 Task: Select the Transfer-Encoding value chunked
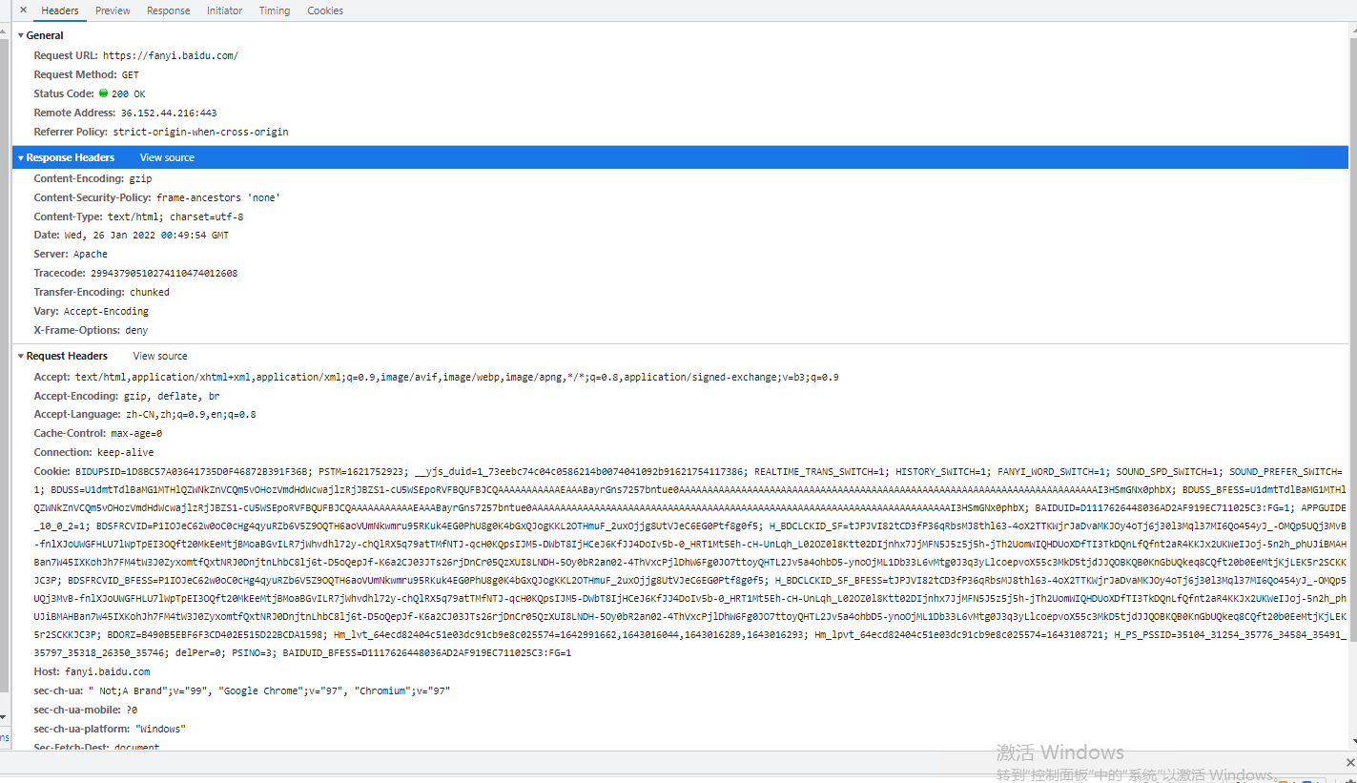pyautogui.click(x=150, y=293)
